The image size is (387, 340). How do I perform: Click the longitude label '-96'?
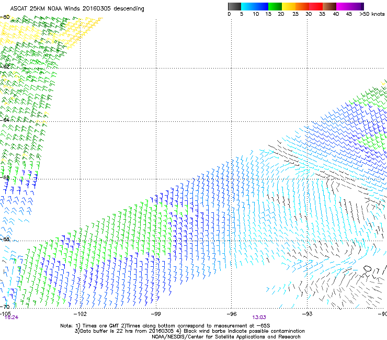point(232,314)
